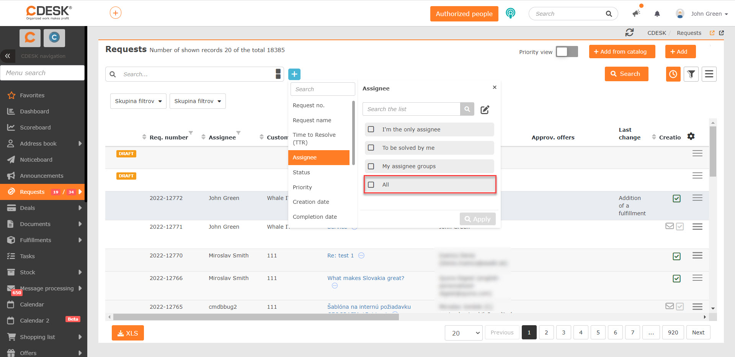Toggle checkbox on row 2022-12770
The height and width of the screenshot is (357, 735).
[x=677, y=256]
